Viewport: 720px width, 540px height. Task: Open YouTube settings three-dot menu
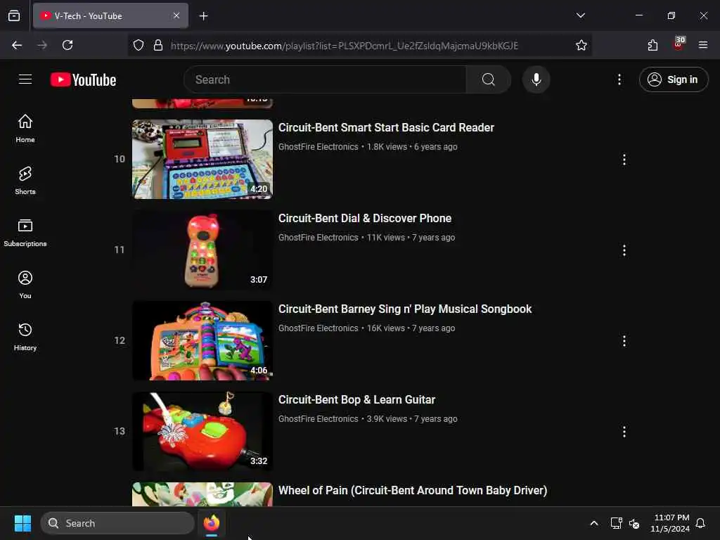(619, 79)
